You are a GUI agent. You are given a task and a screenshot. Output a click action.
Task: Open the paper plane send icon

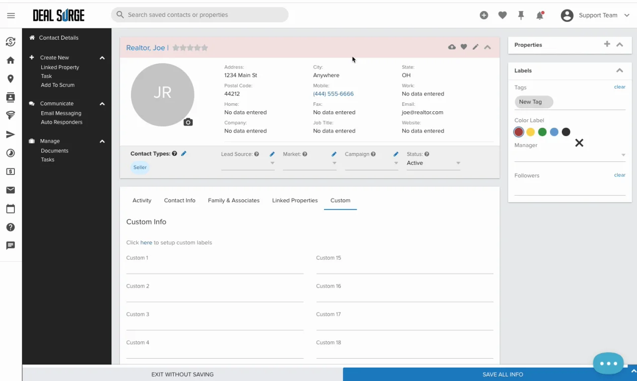pos(10,135)
